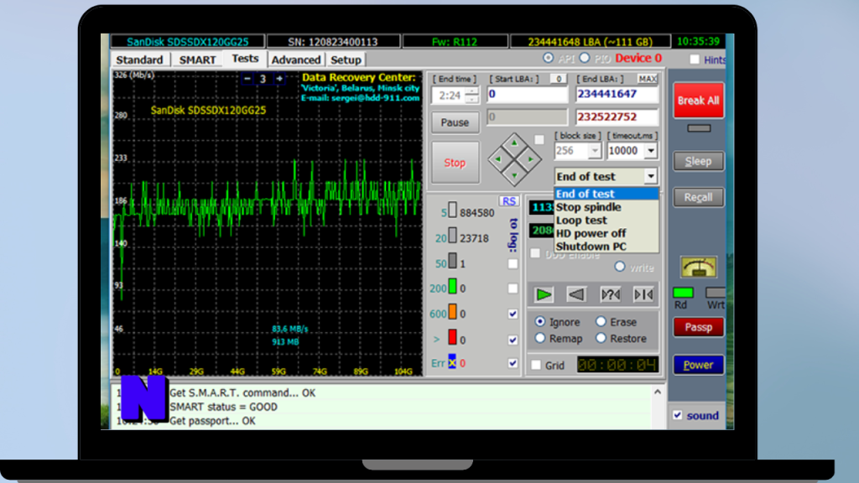This screenshot has width=859, height=483.
Task: Toggle the sound checkbox
Action: point(678,415)
